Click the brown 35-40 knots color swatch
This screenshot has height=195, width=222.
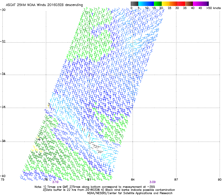point(189,4)
